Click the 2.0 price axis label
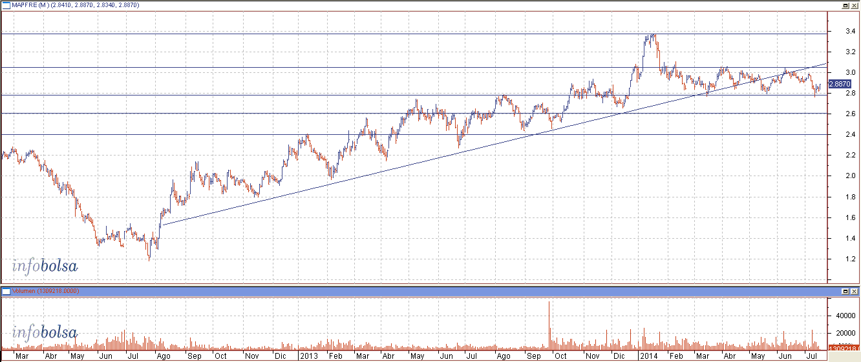 click(x=849, y=176)
